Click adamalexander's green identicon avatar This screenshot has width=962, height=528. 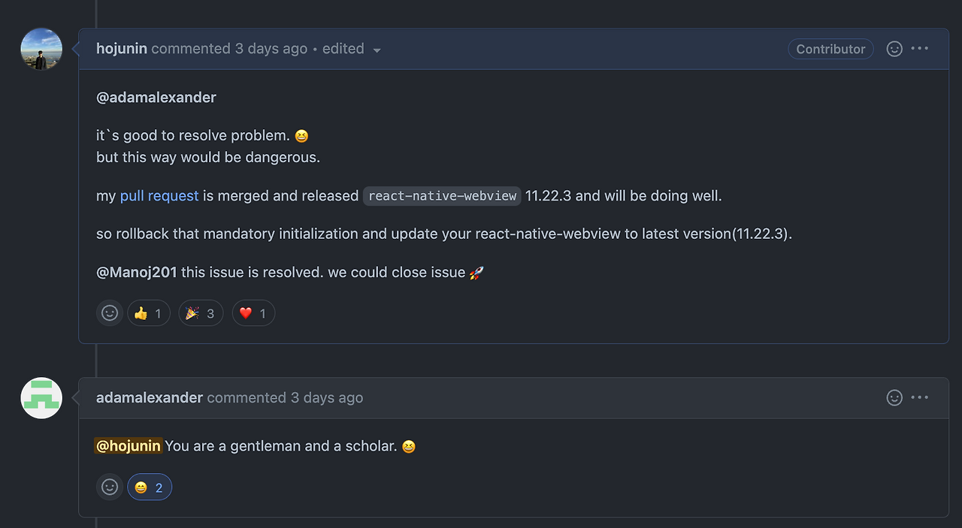click(x=41, y=398)
